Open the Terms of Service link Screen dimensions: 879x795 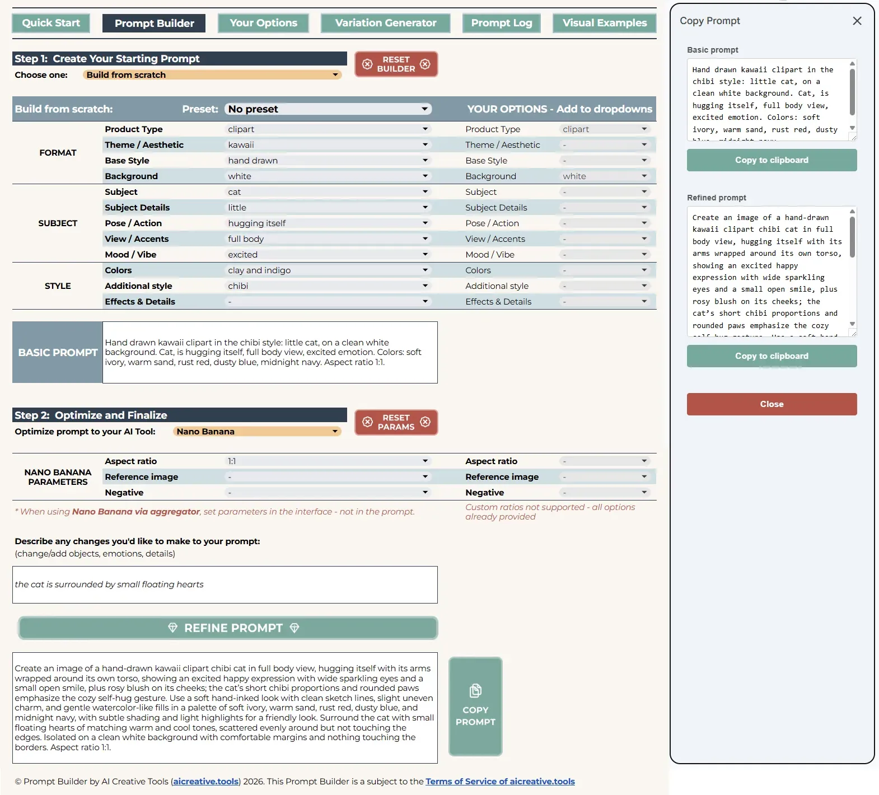500,782
